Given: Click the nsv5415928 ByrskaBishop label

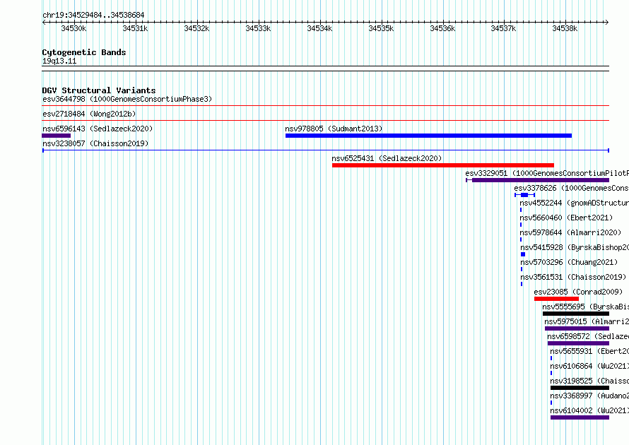Looking at the screenshot, I should point(575,247).
